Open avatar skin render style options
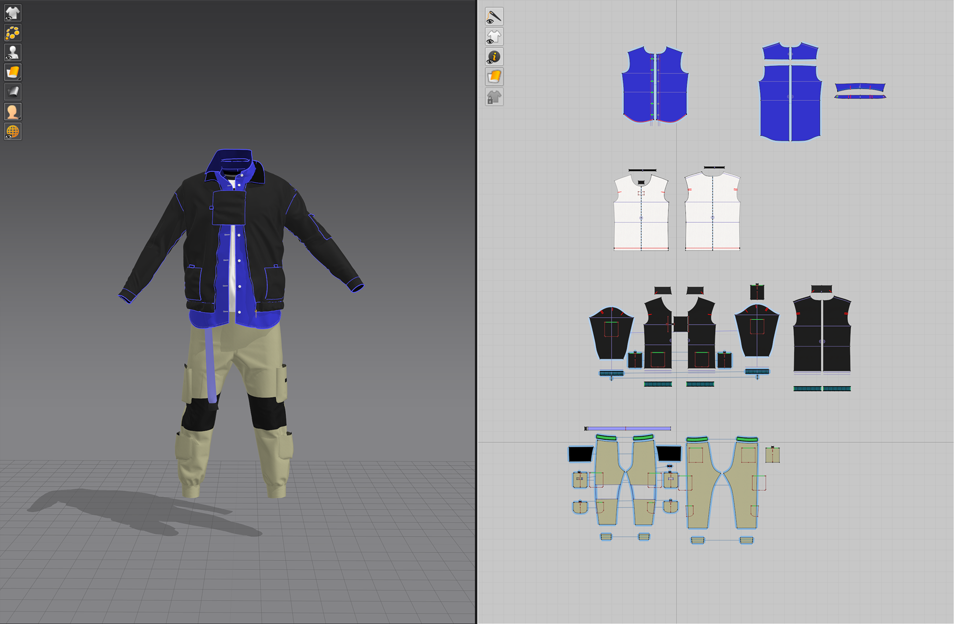Screen dimensions: 954x624 coord(12,112)
